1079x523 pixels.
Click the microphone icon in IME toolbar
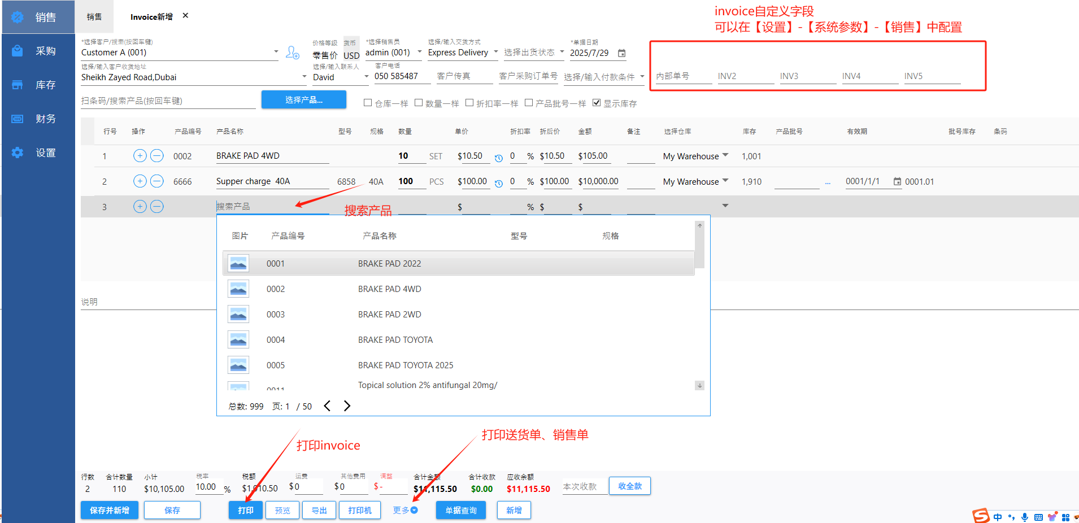point(1024,517)
